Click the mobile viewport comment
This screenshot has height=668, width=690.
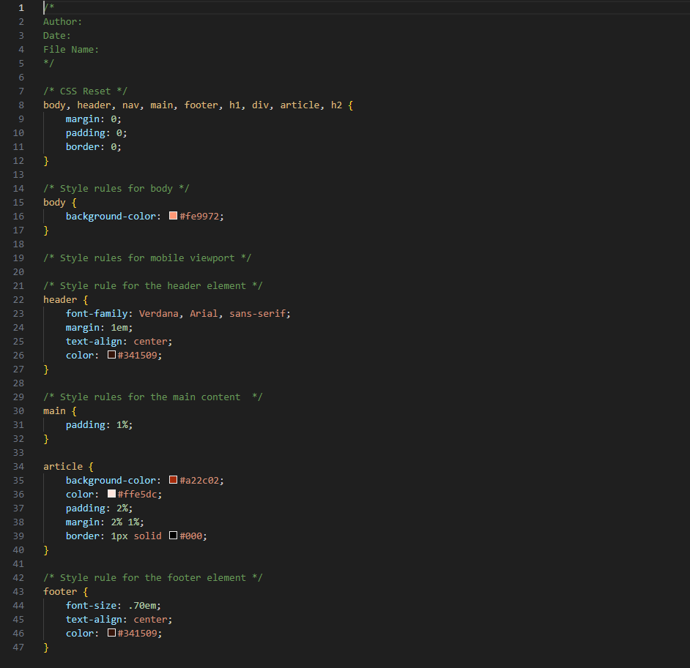146,258
